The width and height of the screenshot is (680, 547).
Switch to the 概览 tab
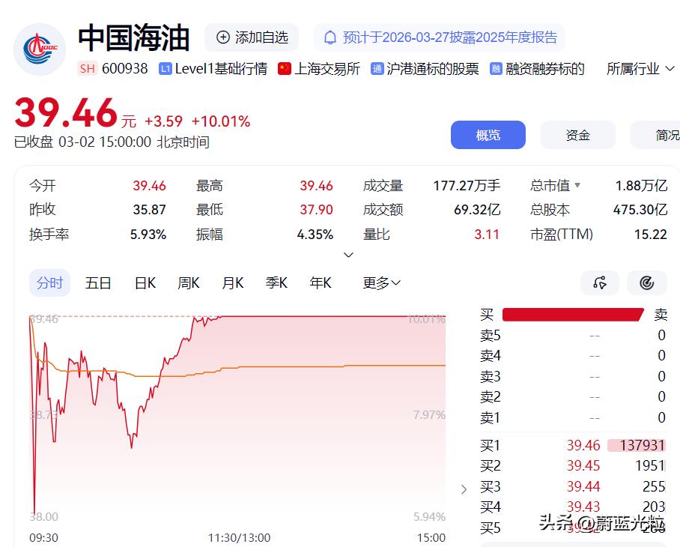point(488,135)
